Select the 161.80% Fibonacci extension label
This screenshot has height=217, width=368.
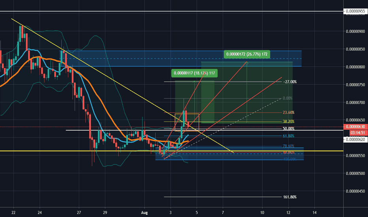point(289,197)
